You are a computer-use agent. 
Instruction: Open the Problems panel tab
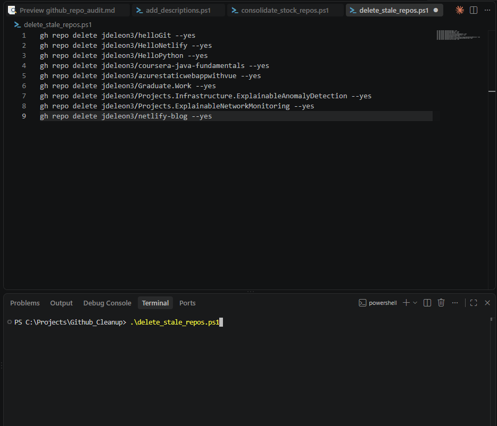25,303
